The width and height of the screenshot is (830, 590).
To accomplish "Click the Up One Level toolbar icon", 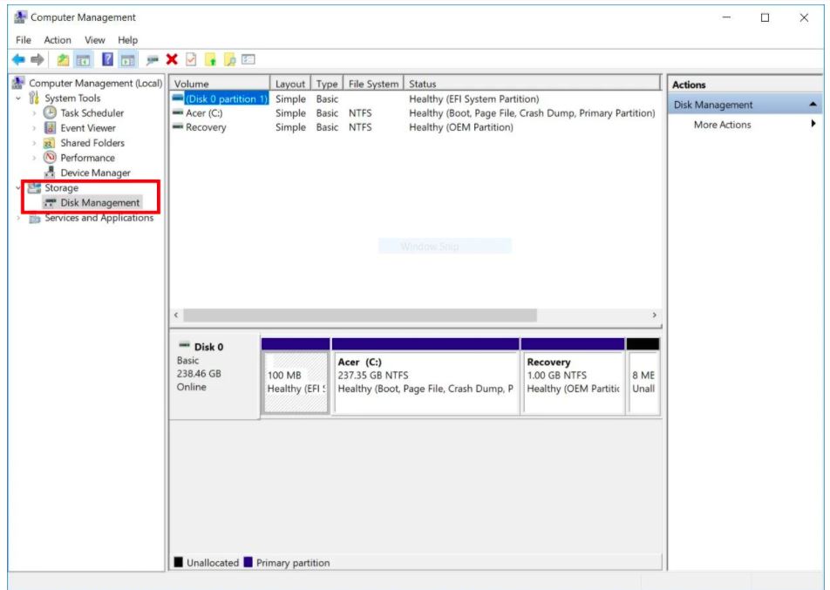I will [x=64, y=59].
